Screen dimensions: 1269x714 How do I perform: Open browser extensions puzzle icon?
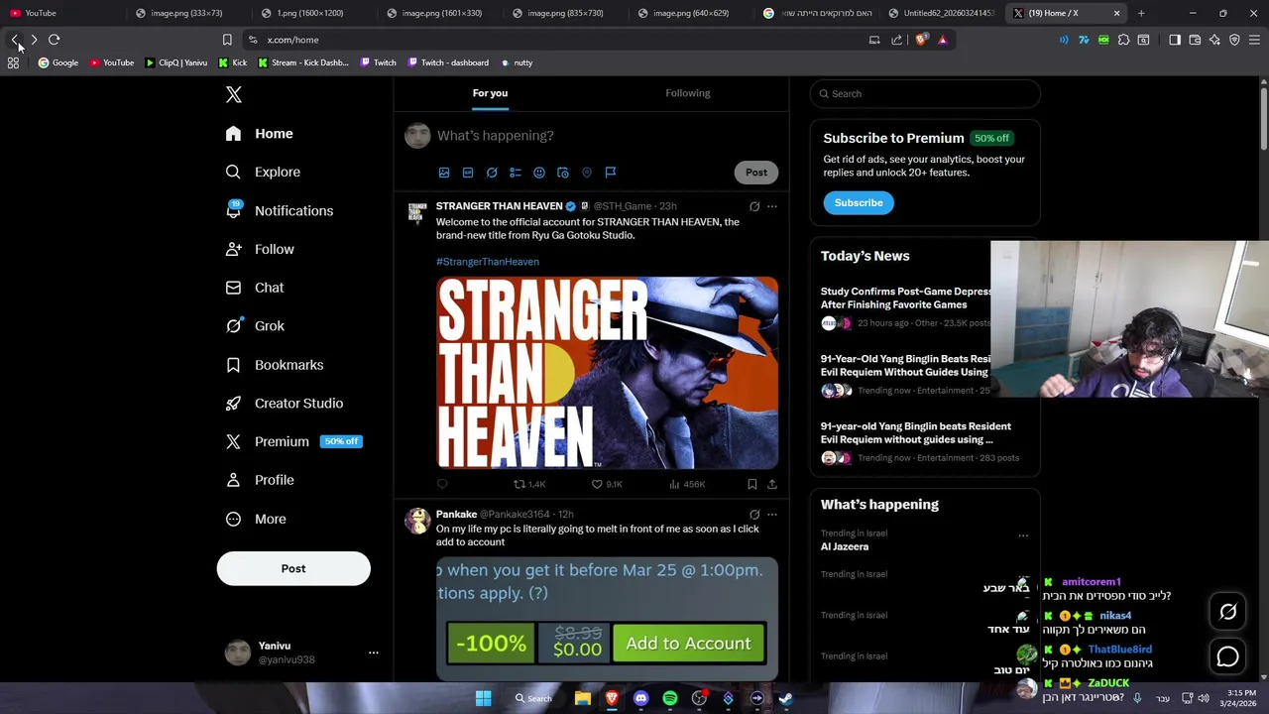point(1123,40)
